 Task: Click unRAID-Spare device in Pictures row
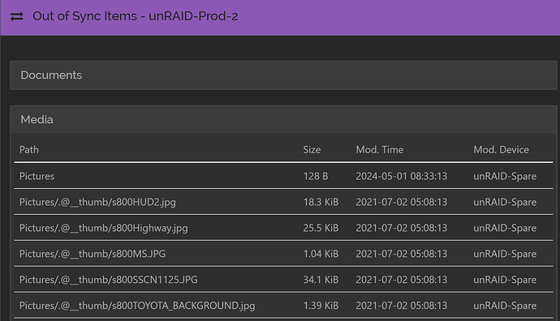point(505,176)
